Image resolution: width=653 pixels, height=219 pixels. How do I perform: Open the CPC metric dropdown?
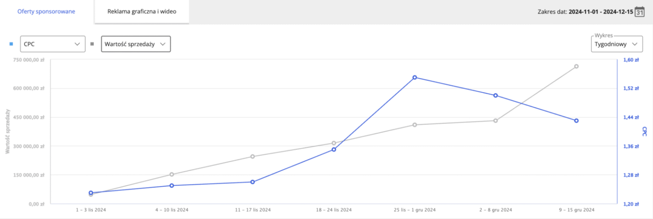click(53, 44)
